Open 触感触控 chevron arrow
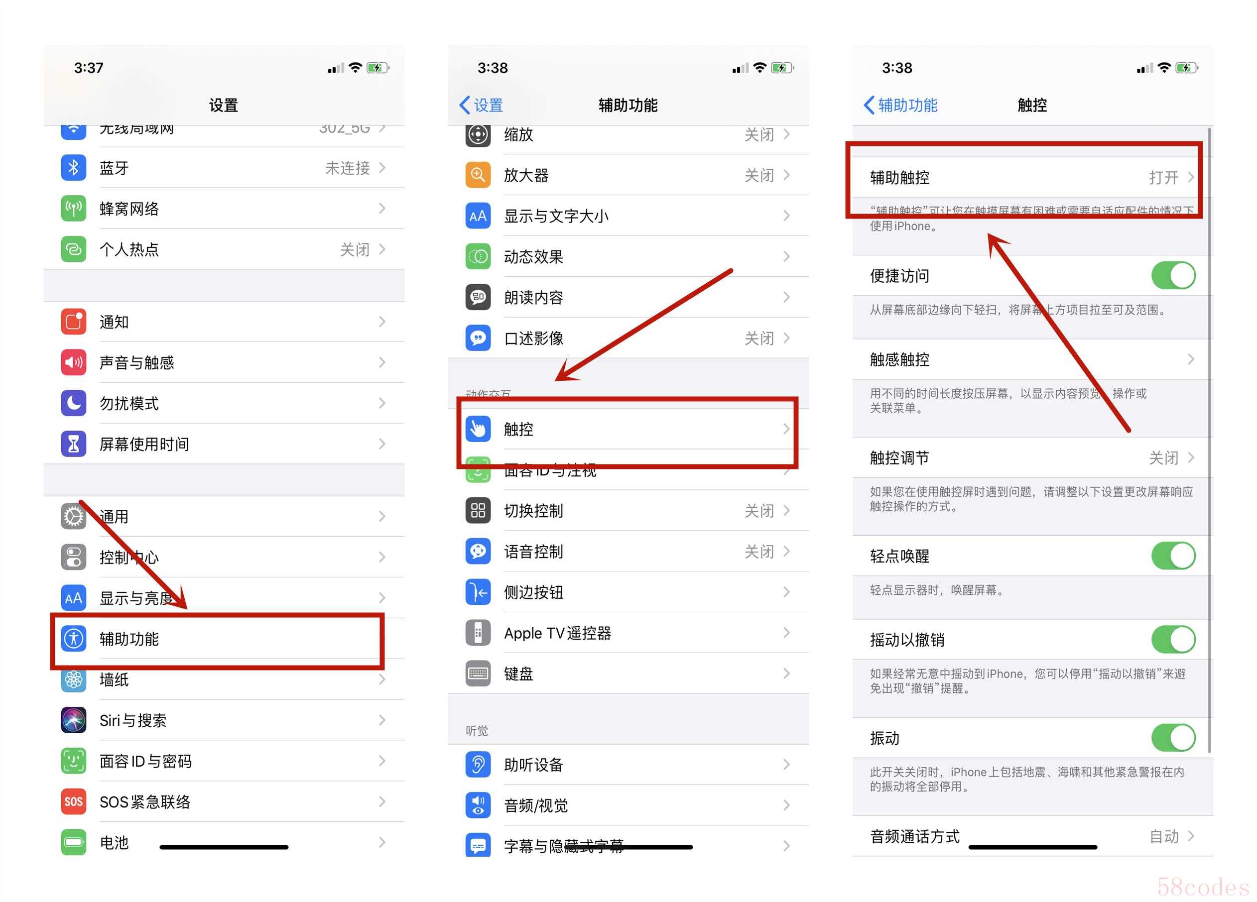Image resolution: width=1257 pixels, height=902 pixels. coord(1191,359)
